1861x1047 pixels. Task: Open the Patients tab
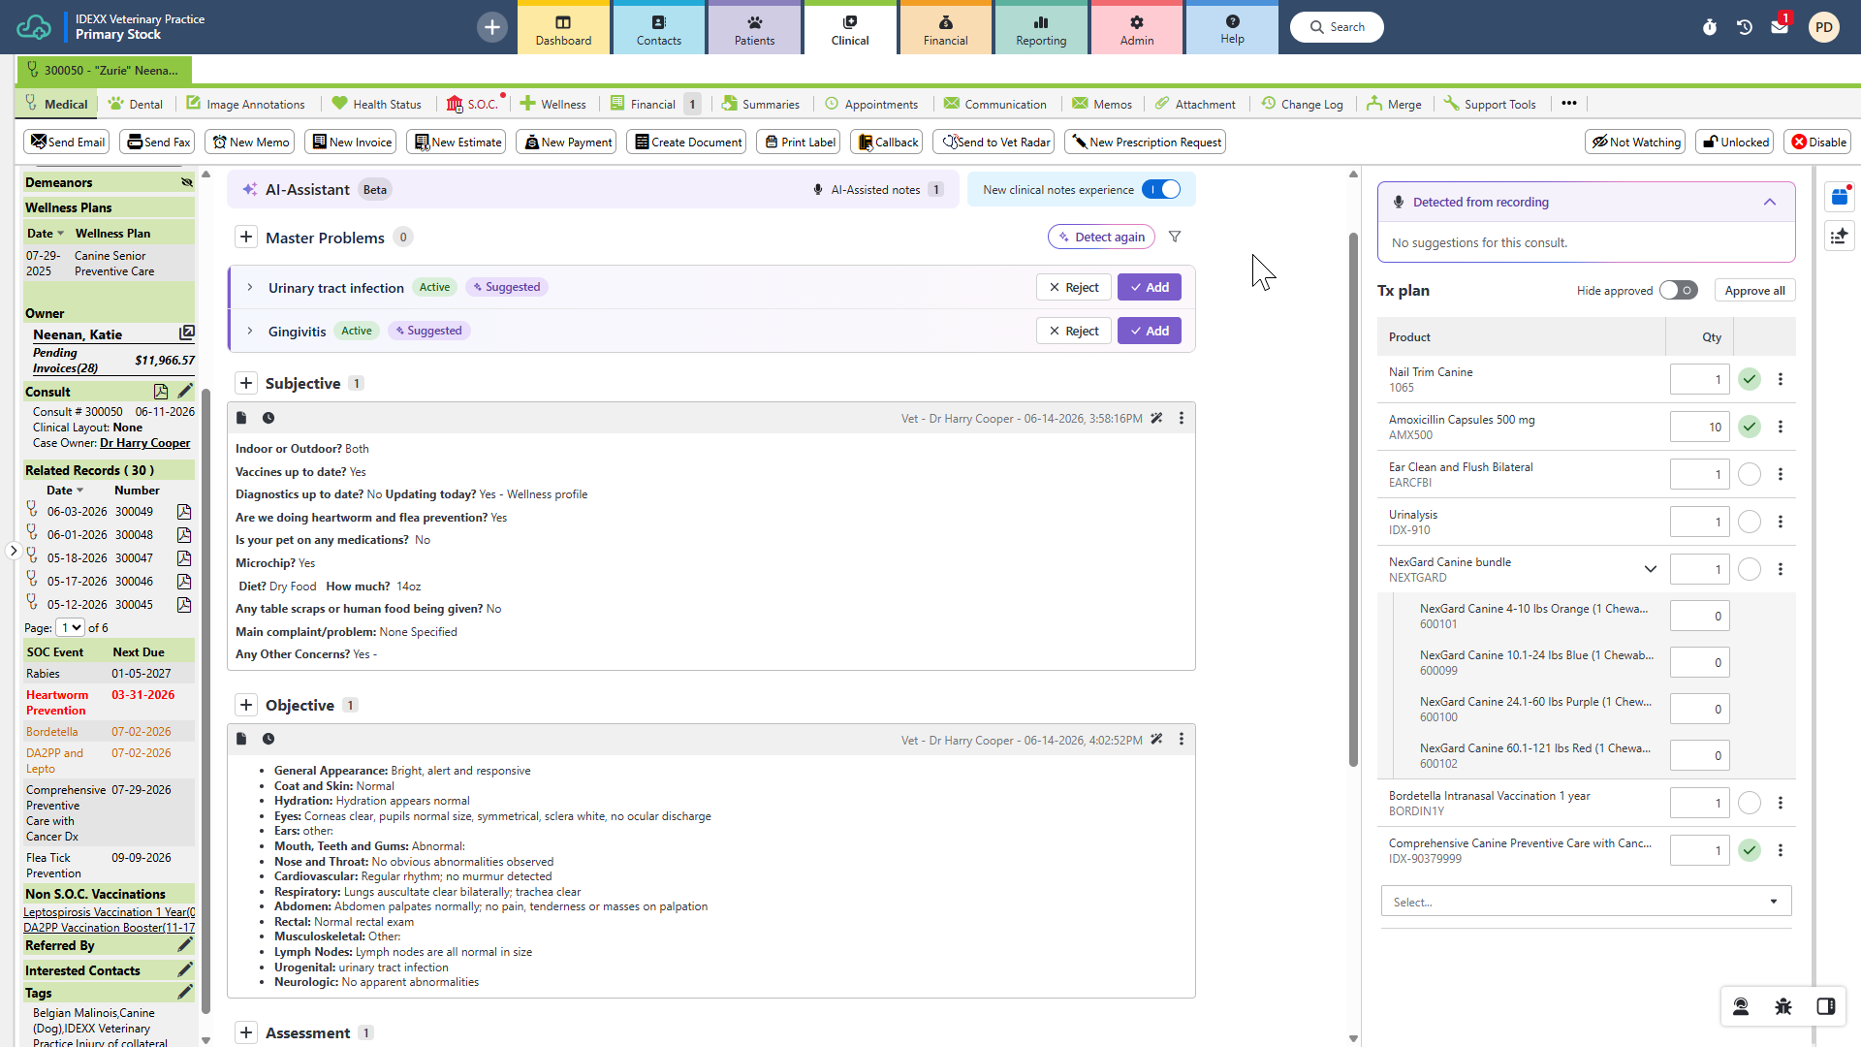755,27
